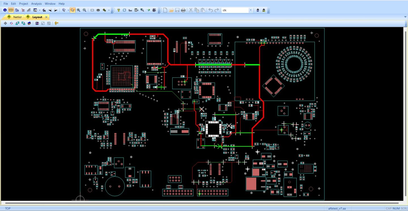This screenshot has width=408, height=211.
Task: Click the green arrow run icon
Action: click(148, 10)
